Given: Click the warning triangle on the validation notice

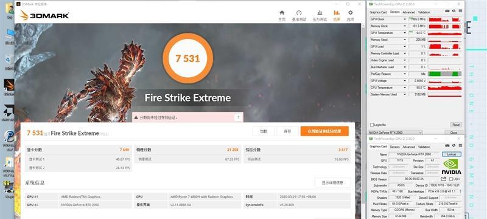Looking at the screenshot, I should (136, 118).
